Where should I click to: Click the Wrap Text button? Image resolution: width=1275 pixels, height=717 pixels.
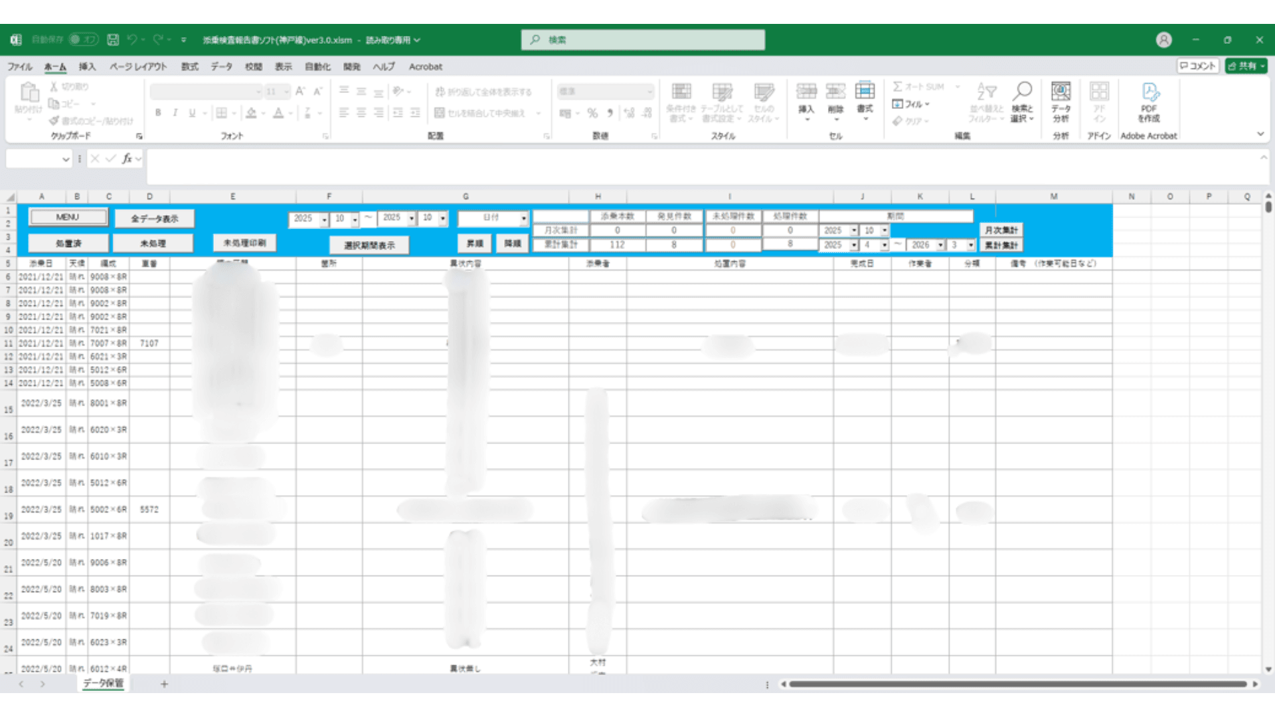[483, 92]
